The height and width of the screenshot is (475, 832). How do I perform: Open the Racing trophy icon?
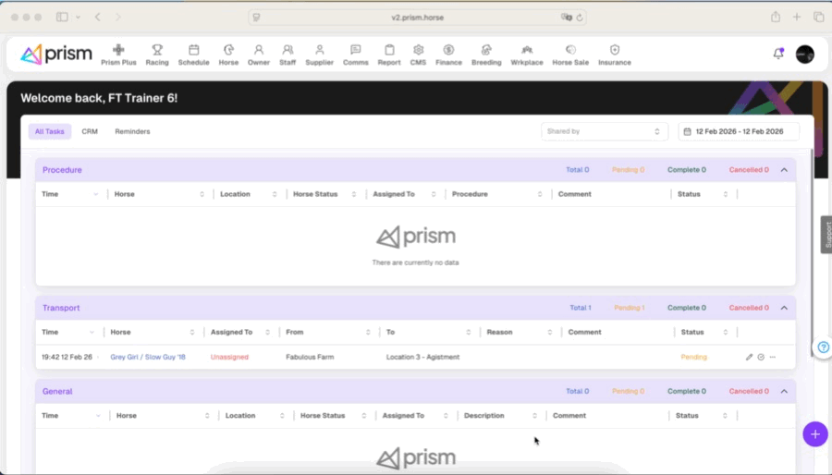point(157,50)
